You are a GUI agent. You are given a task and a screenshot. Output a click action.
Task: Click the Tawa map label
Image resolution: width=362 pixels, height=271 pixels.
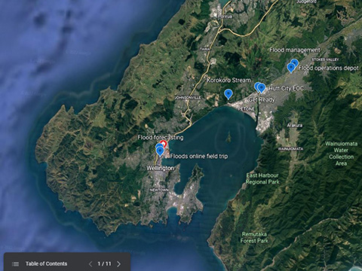(204, 49)
